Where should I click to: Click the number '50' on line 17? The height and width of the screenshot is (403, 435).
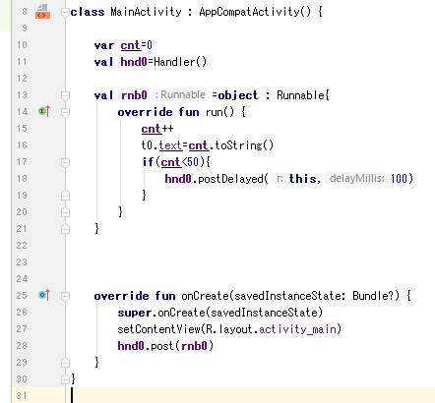tap(193, 162)
